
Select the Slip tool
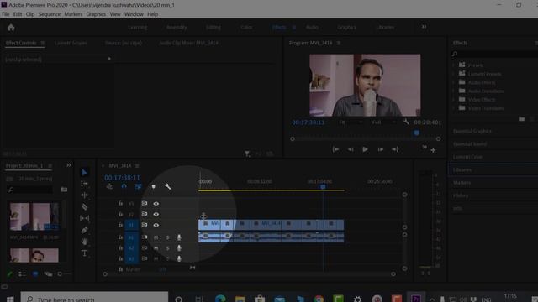pyautogui.click(x=84, y=218)
